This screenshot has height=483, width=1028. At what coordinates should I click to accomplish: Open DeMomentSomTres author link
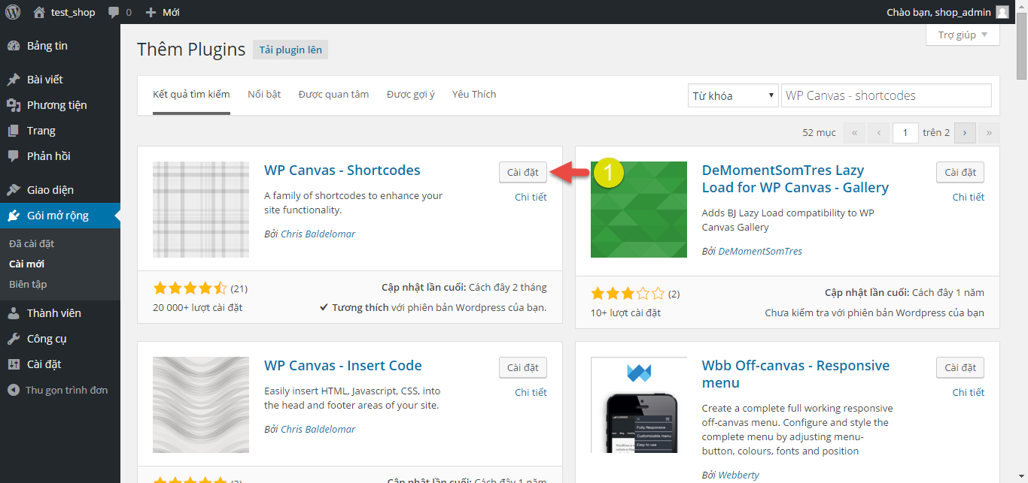click(760, 251)
